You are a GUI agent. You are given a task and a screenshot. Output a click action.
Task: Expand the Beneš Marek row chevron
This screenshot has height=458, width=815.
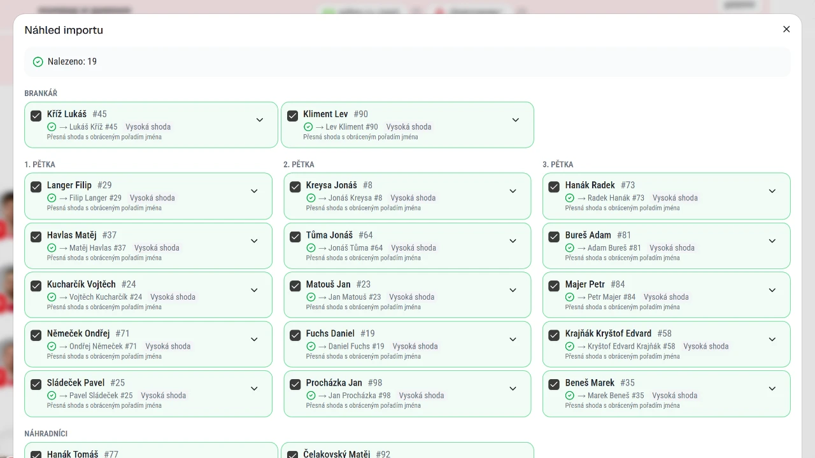click(772, 388)
